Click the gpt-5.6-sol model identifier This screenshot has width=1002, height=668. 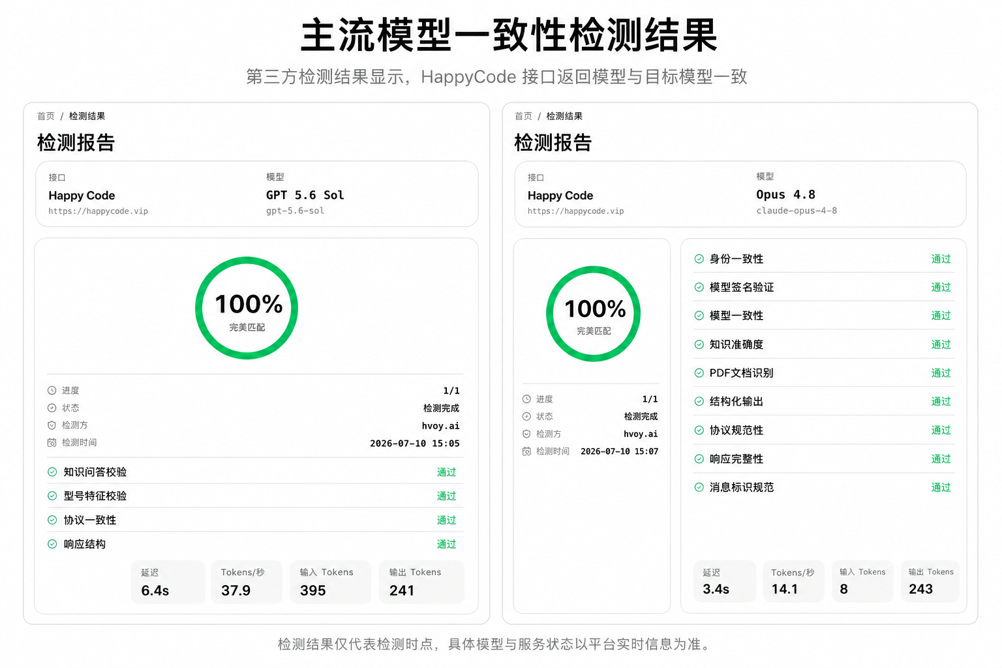click(295, 211)
